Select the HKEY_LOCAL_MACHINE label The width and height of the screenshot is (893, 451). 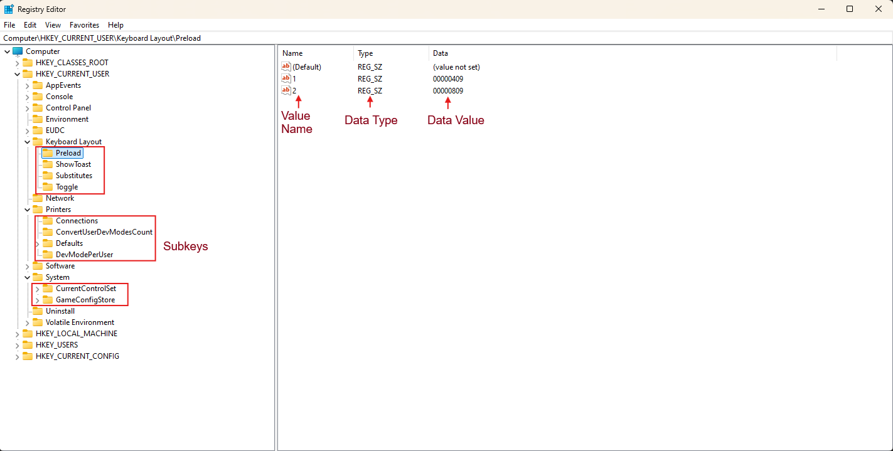click(x=77, y=334)
